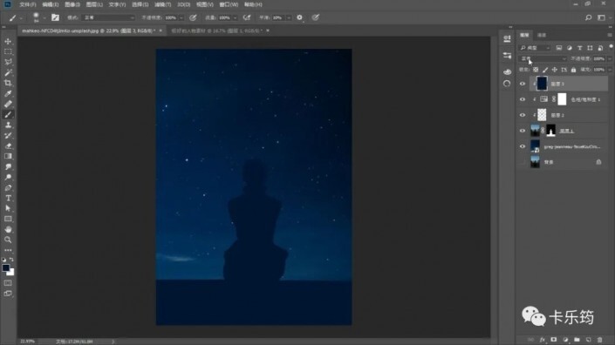Change the screen mode
Image resolution: width=615 pixels, height=345 pixels.
(8, 294)
